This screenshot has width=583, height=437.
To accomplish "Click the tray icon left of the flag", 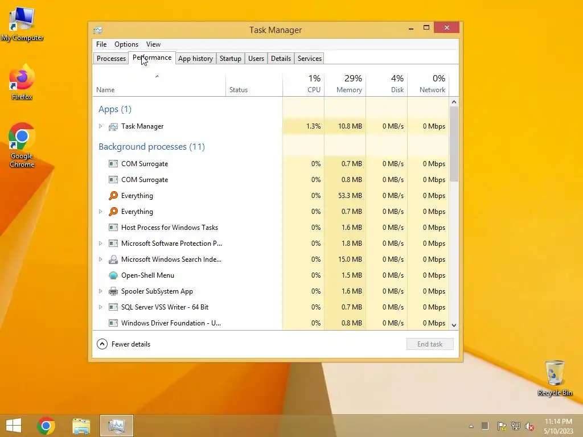I will pyautogui.click(x=485, y=426).
